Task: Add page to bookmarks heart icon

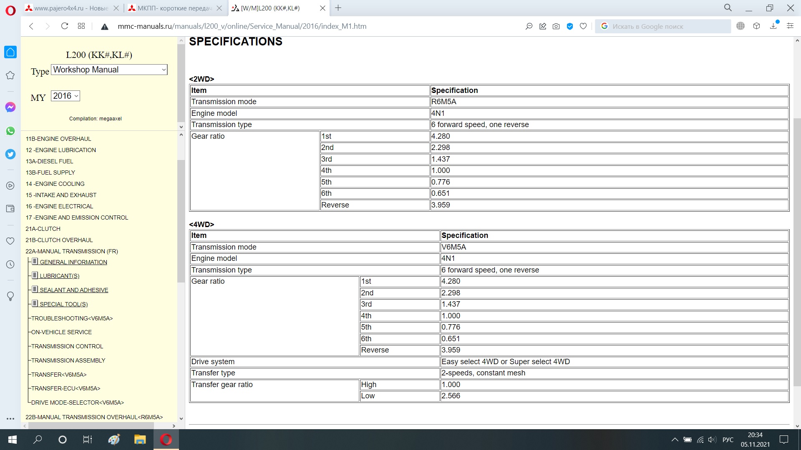Action: [x=583, y=26]
